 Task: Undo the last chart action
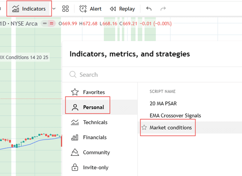pos(149,9)
